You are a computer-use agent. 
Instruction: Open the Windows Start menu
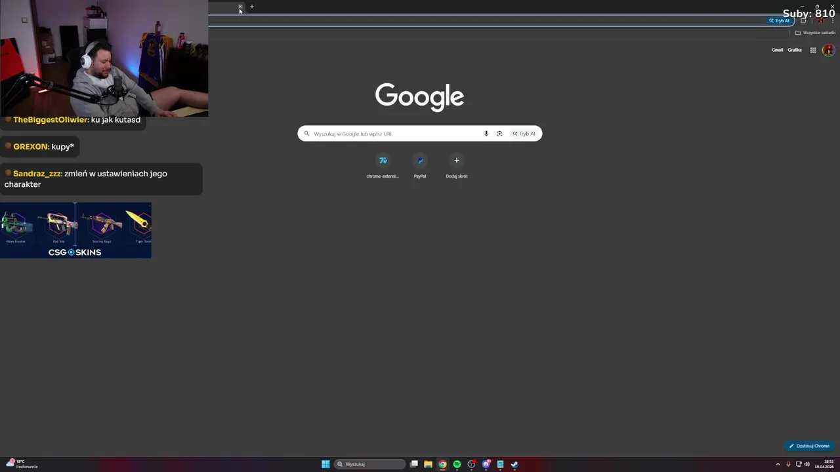325,464
